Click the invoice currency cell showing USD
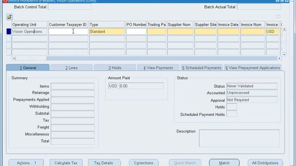Viewport: 296px width, 166px height. pos(272,31)
